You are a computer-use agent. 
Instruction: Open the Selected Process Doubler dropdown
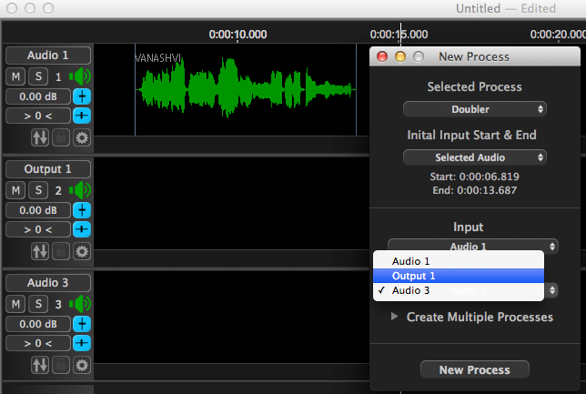click(x=475, y=109)
